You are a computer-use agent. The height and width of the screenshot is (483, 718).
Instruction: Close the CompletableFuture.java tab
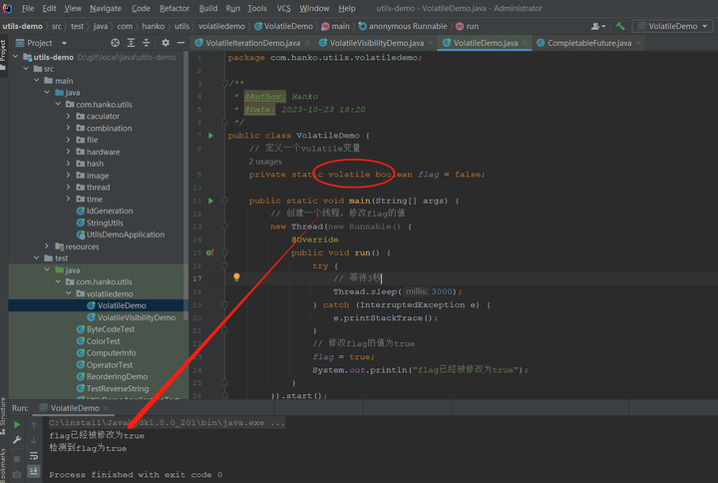click(638, 43)
